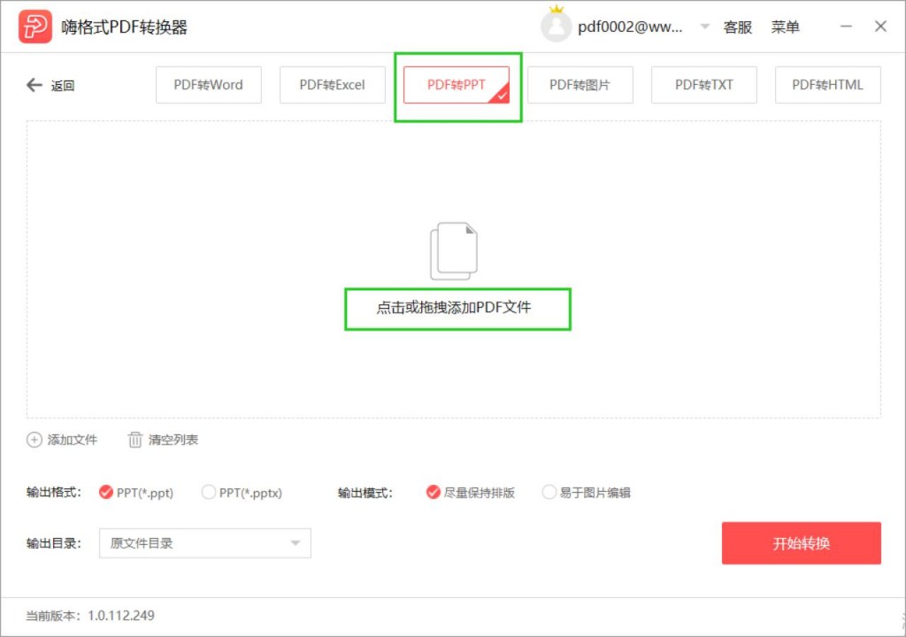The image size is (906, 637).
Task: Go back via the 返回 label
Action: [63, 86]
